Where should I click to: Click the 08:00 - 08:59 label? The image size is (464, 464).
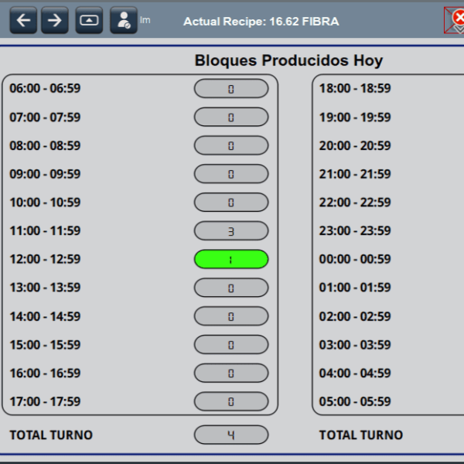pyautogui.click(x=45, y=145)
